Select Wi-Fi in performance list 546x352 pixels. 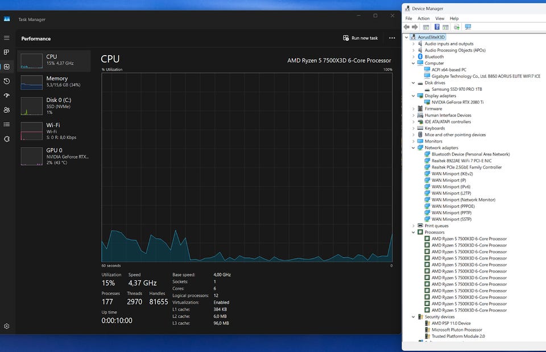(x=54, y=131)
